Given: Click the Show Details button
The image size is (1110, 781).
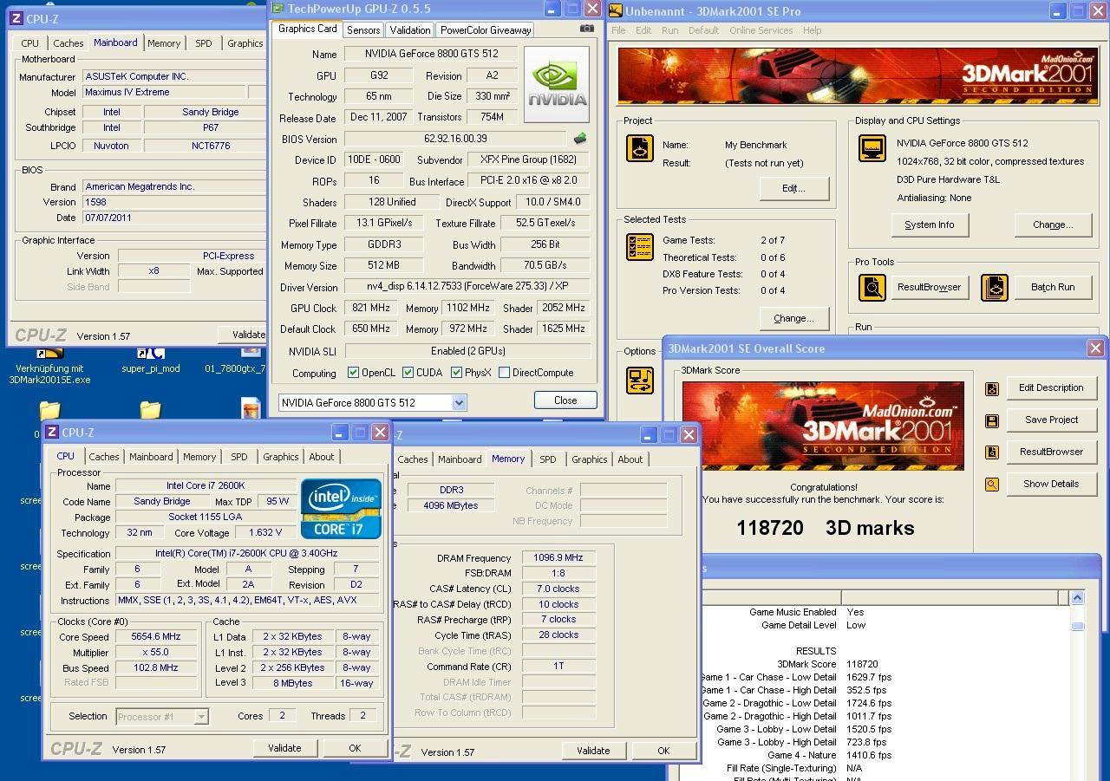Looking at the screenshot, I should [1051, 484].
